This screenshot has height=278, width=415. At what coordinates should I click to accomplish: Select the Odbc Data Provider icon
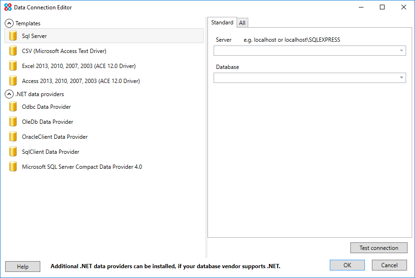(x=13, y=106)
